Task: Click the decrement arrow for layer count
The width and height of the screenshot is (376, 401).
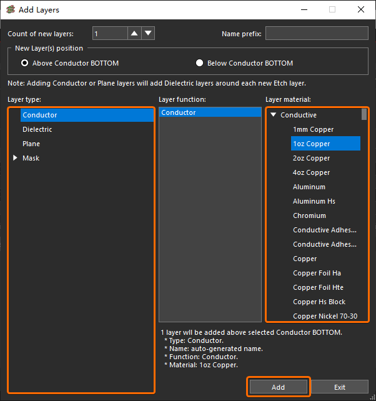Action: point(148,34)
